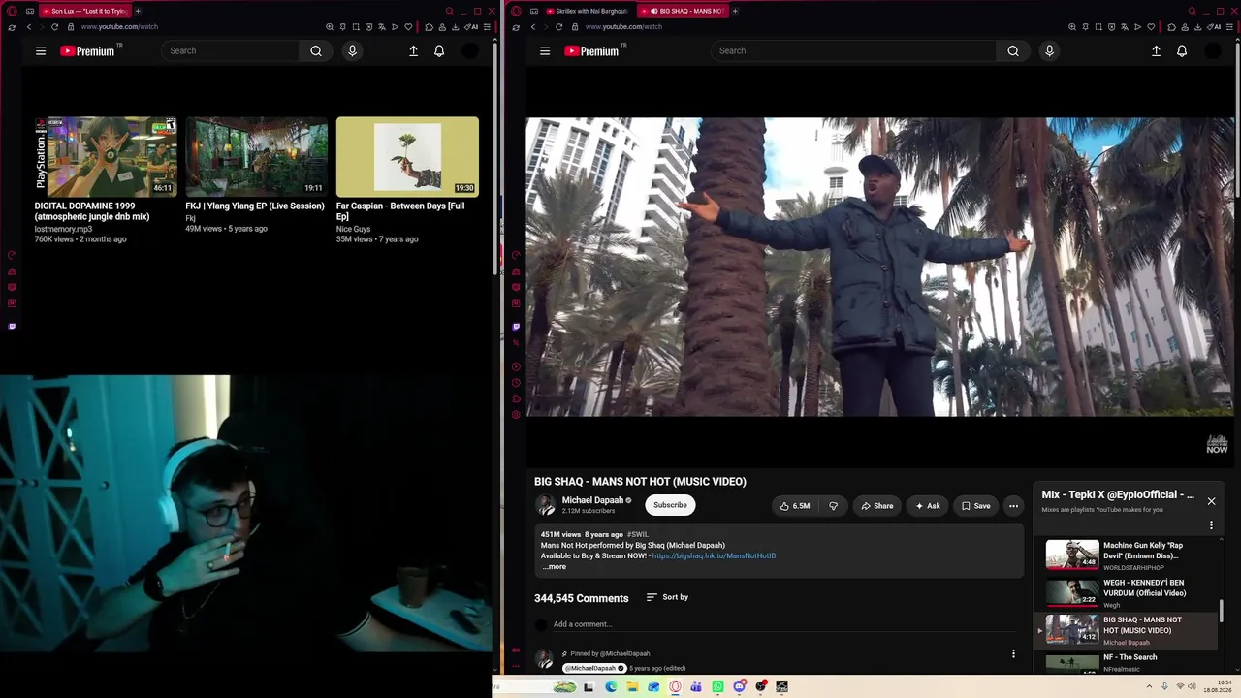
Task: Play WEGH - KENNEDY'İ BEN VURDUM from Mix
Action: click(x=1072, y=592)
